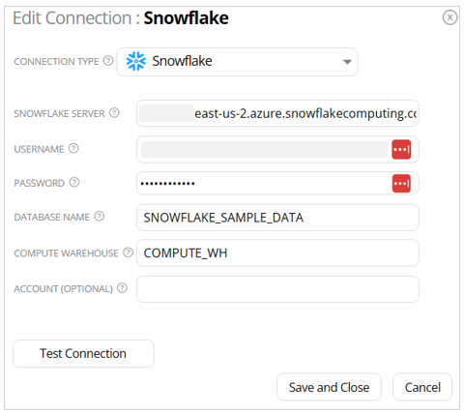Close the Edit Connection dialog with X
Image resolution: width=465 pixels, height=415 pixels.
450,17
